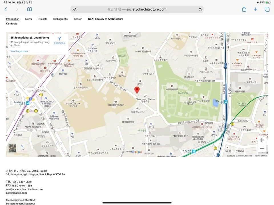This screenshot has height=205, width=274.
Task: Tap the Directions arrow icon on map card
Action: pos(59,38)
